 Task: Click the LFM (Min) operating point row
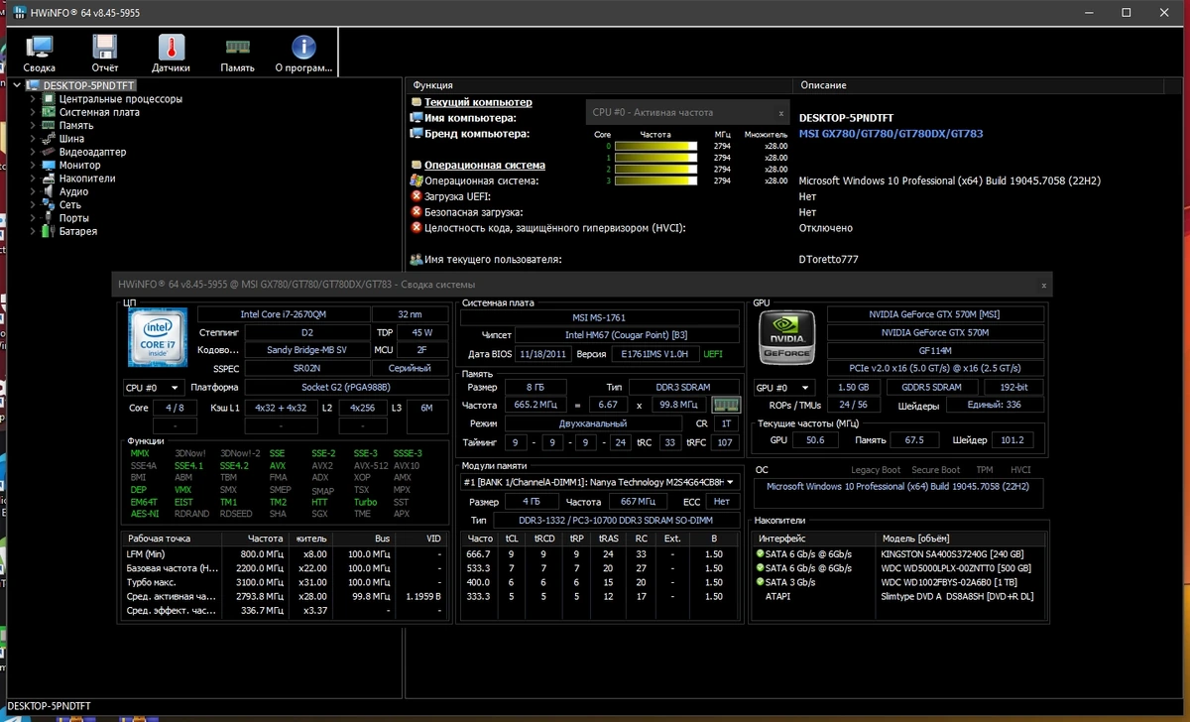285,553
